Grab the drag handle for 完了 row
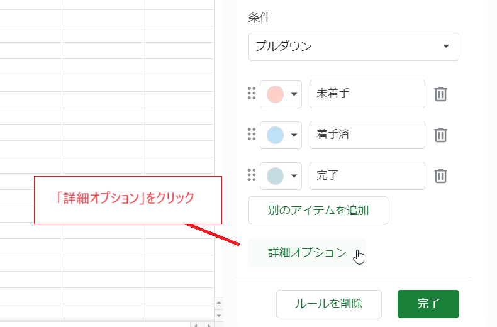The width and height of the screenshot is (497, 327). (x=252, y=175)
